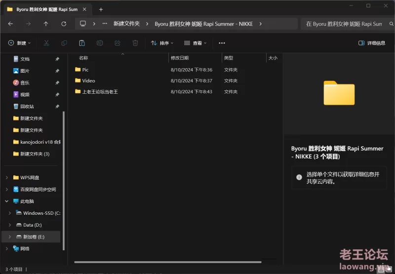
Task: Sort by 修改日期 column header
Action: pos(180,58)
